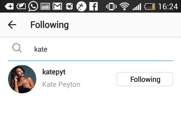Tap the vibrate mode status icon

(111, 7)
